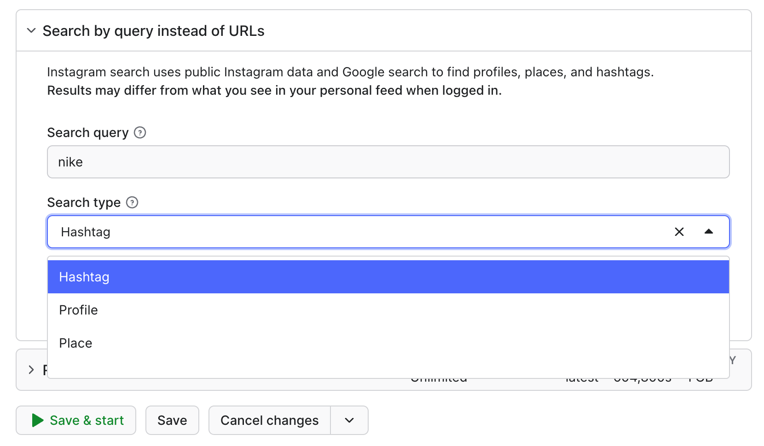
Task: Click the plain Save button
Action: pyautogui.click(x=172, y=420)
